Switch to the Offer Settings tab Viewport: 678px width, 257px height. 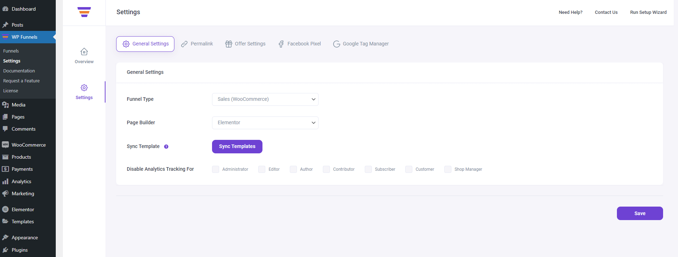(245, 44)
